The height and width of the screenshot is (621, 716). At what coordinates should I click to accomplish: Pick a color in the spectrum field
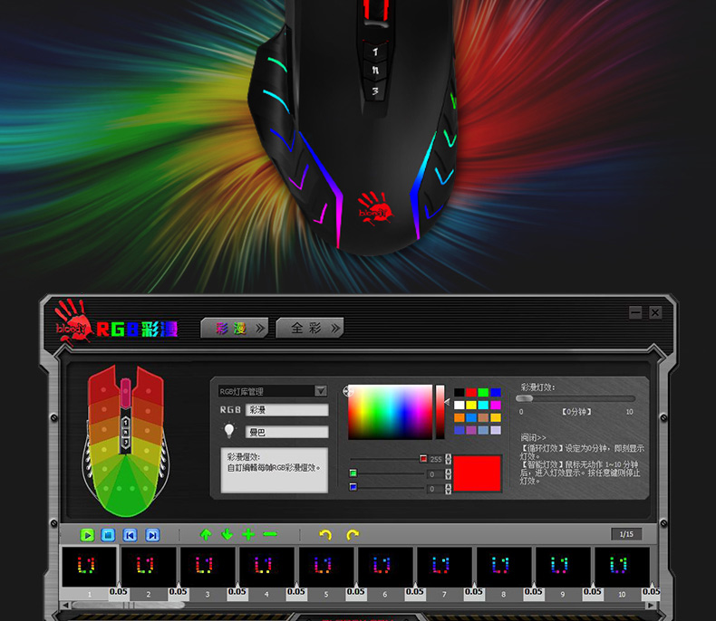click(x=390, y=412)
